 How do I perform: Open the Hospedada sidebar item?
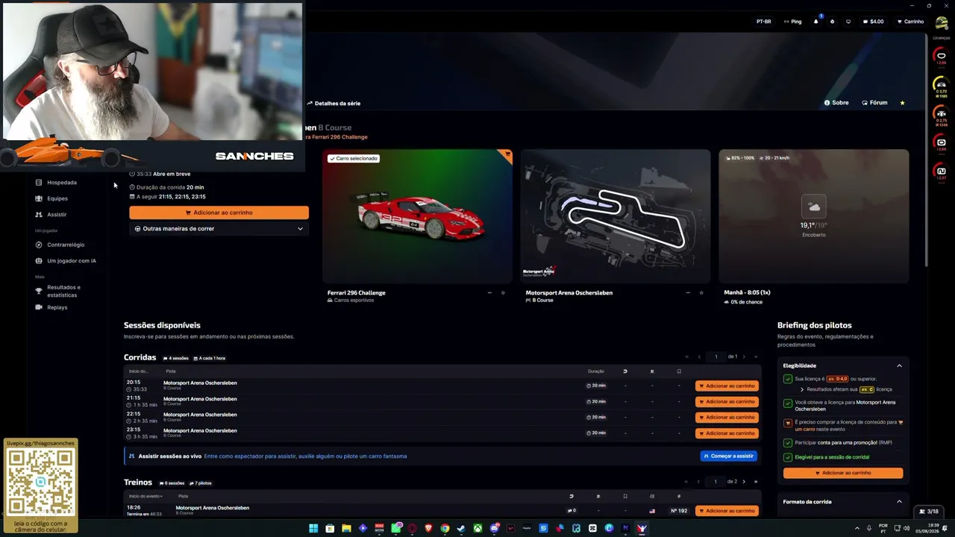[62, 182]
